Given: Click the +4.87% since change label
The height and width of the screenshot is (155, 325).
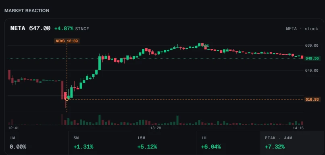Looking at the screenshot, I should (64, 29).
